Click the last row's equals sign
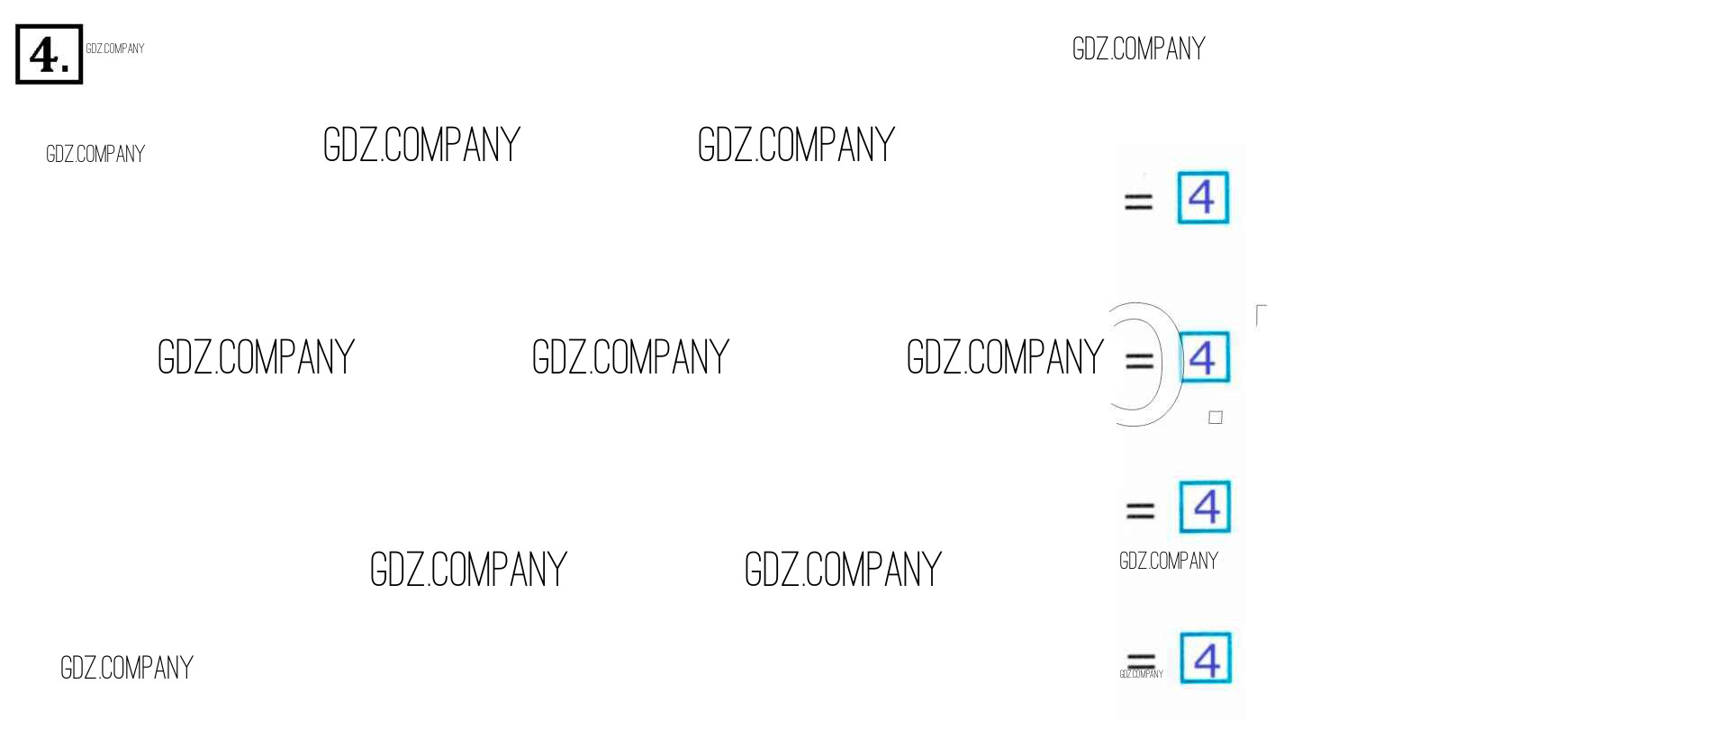Image resolution: width=1709 pixels, height=729 pixels. (1141, 660)
